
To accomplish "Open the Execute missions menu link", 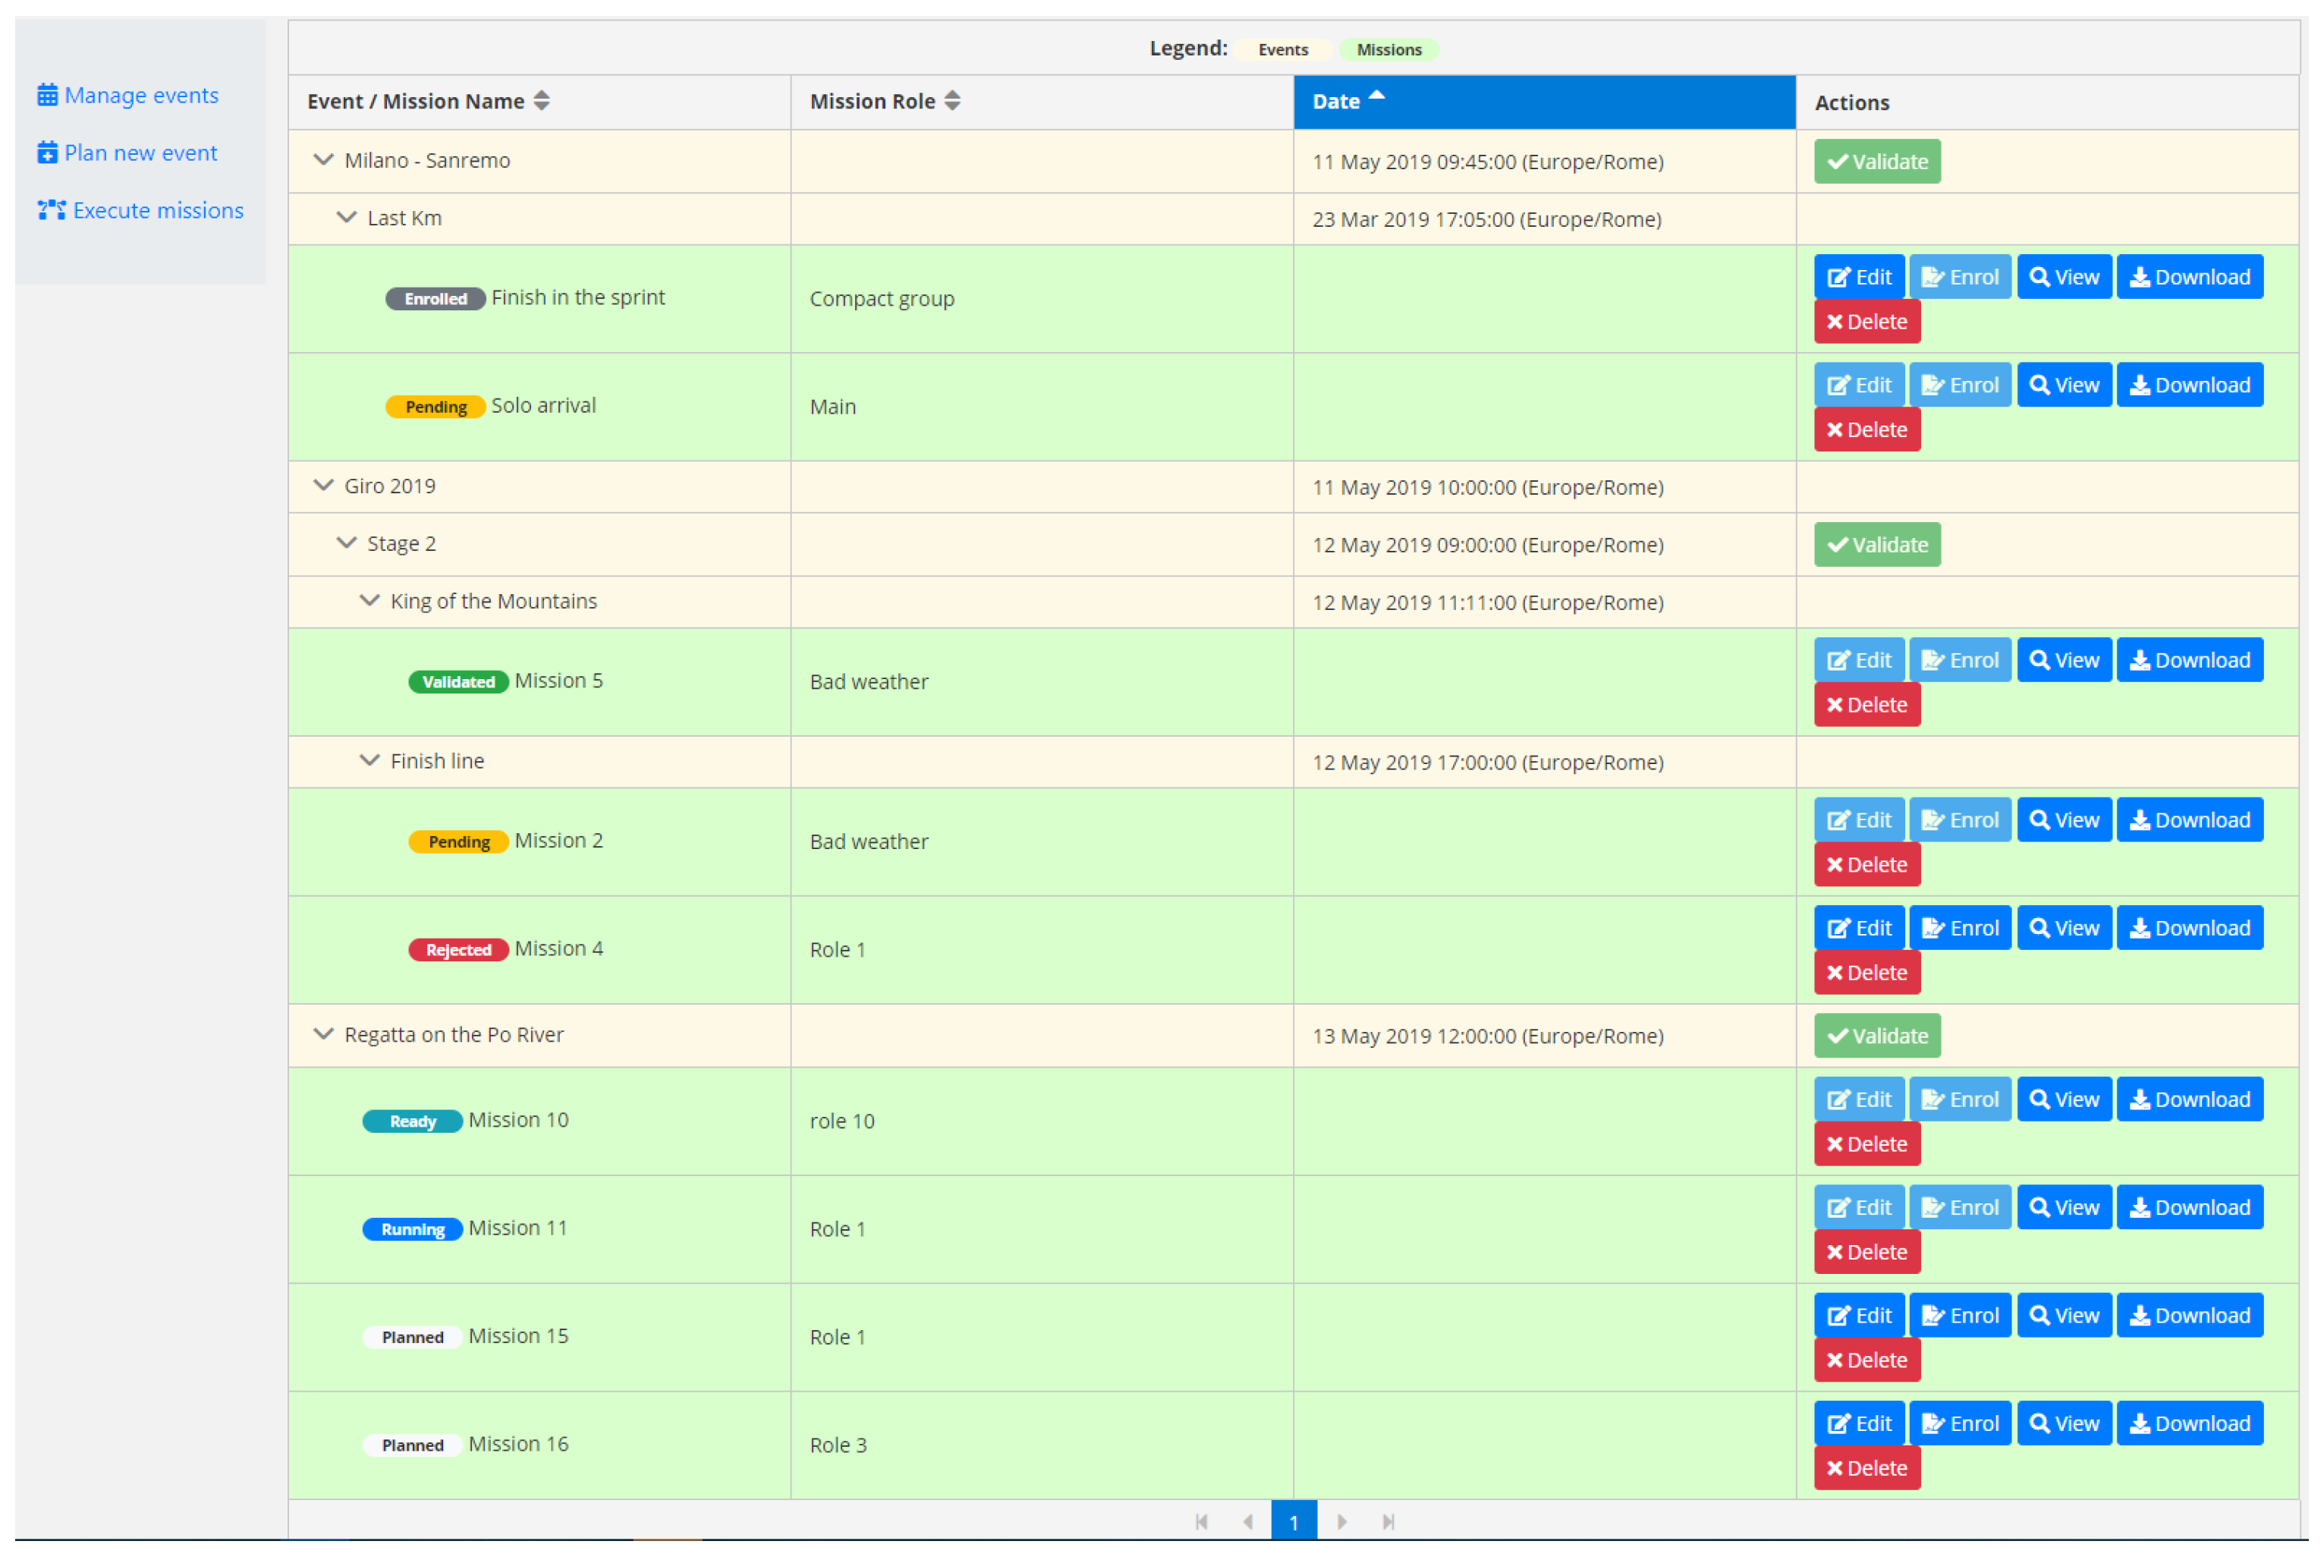I will 157,210.
